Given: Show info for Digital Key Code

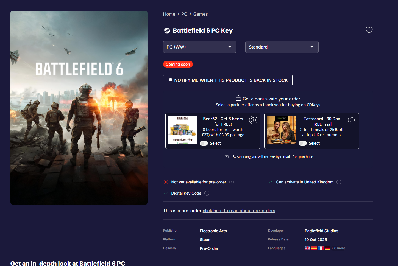Looking at the screenshot, I should point(207,193).
